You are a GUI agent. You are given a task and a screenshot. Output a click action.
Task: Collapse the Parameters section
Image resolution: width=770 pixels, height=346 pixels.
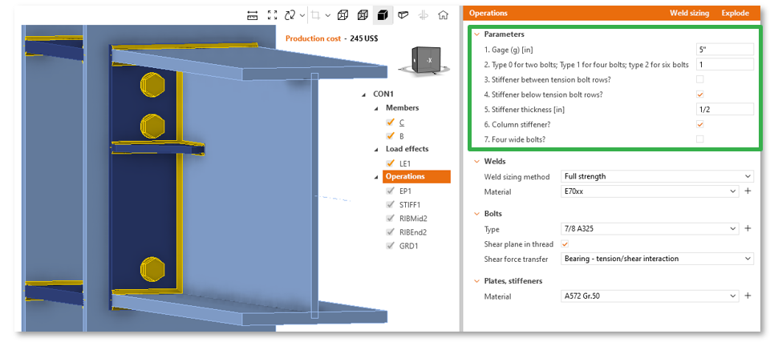(476, 34)
